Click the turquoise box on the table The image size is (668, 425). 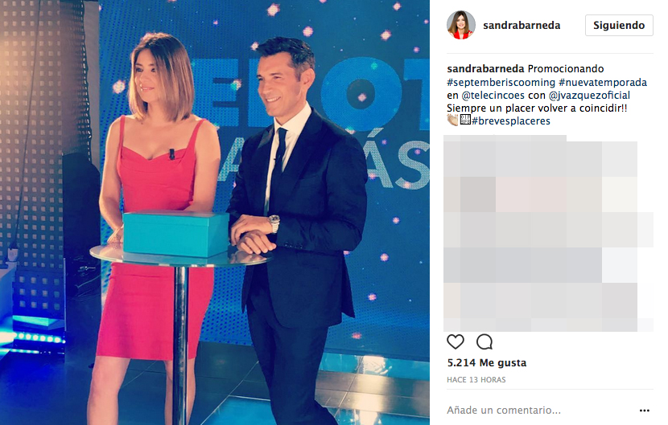click(176, 234)
